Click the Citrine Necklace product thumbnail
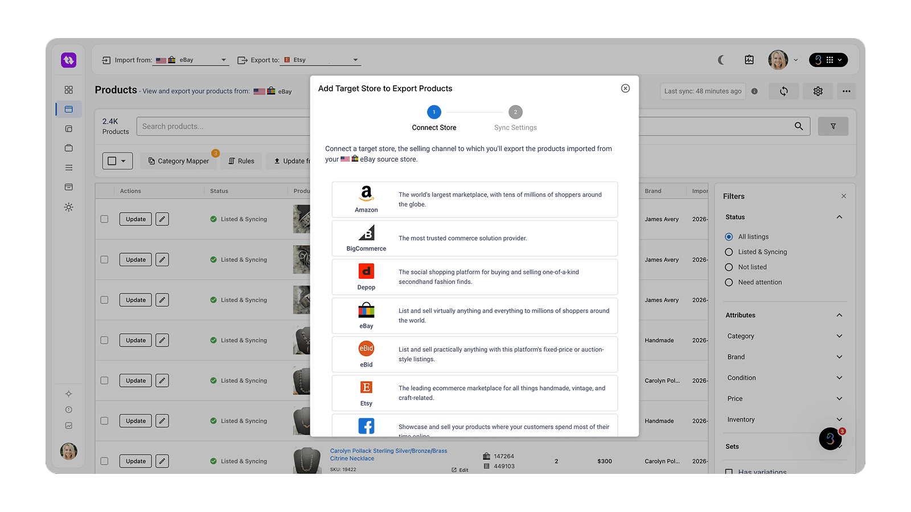Viewport: 911px width, 512px height. click(307, 461)
